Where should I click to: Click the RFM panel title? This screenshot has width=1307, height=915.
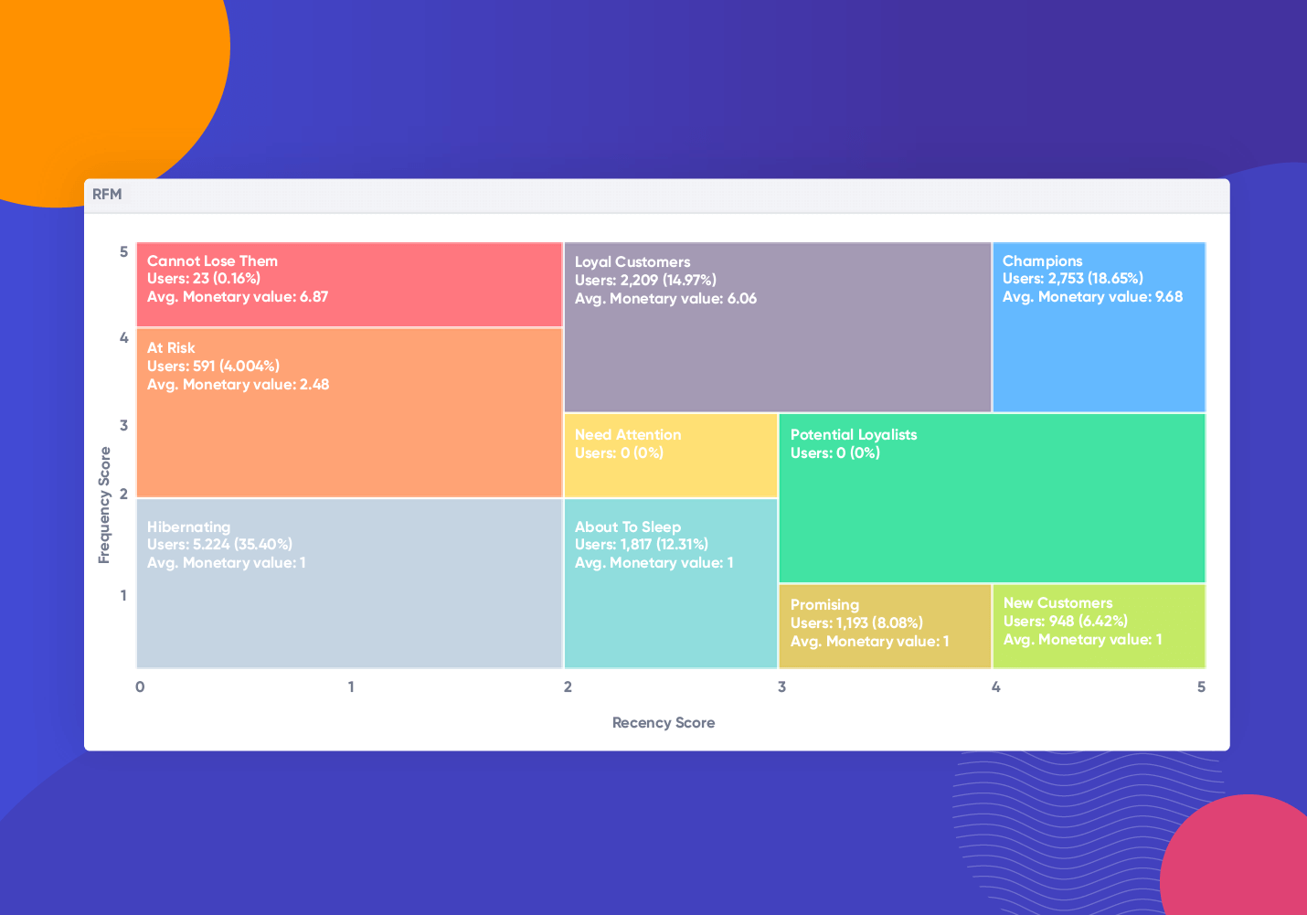pos(107,194)
